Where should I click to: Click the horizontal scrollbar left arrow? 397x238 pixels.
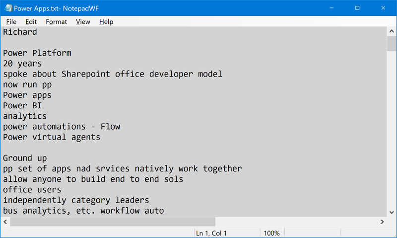(5, 222)
